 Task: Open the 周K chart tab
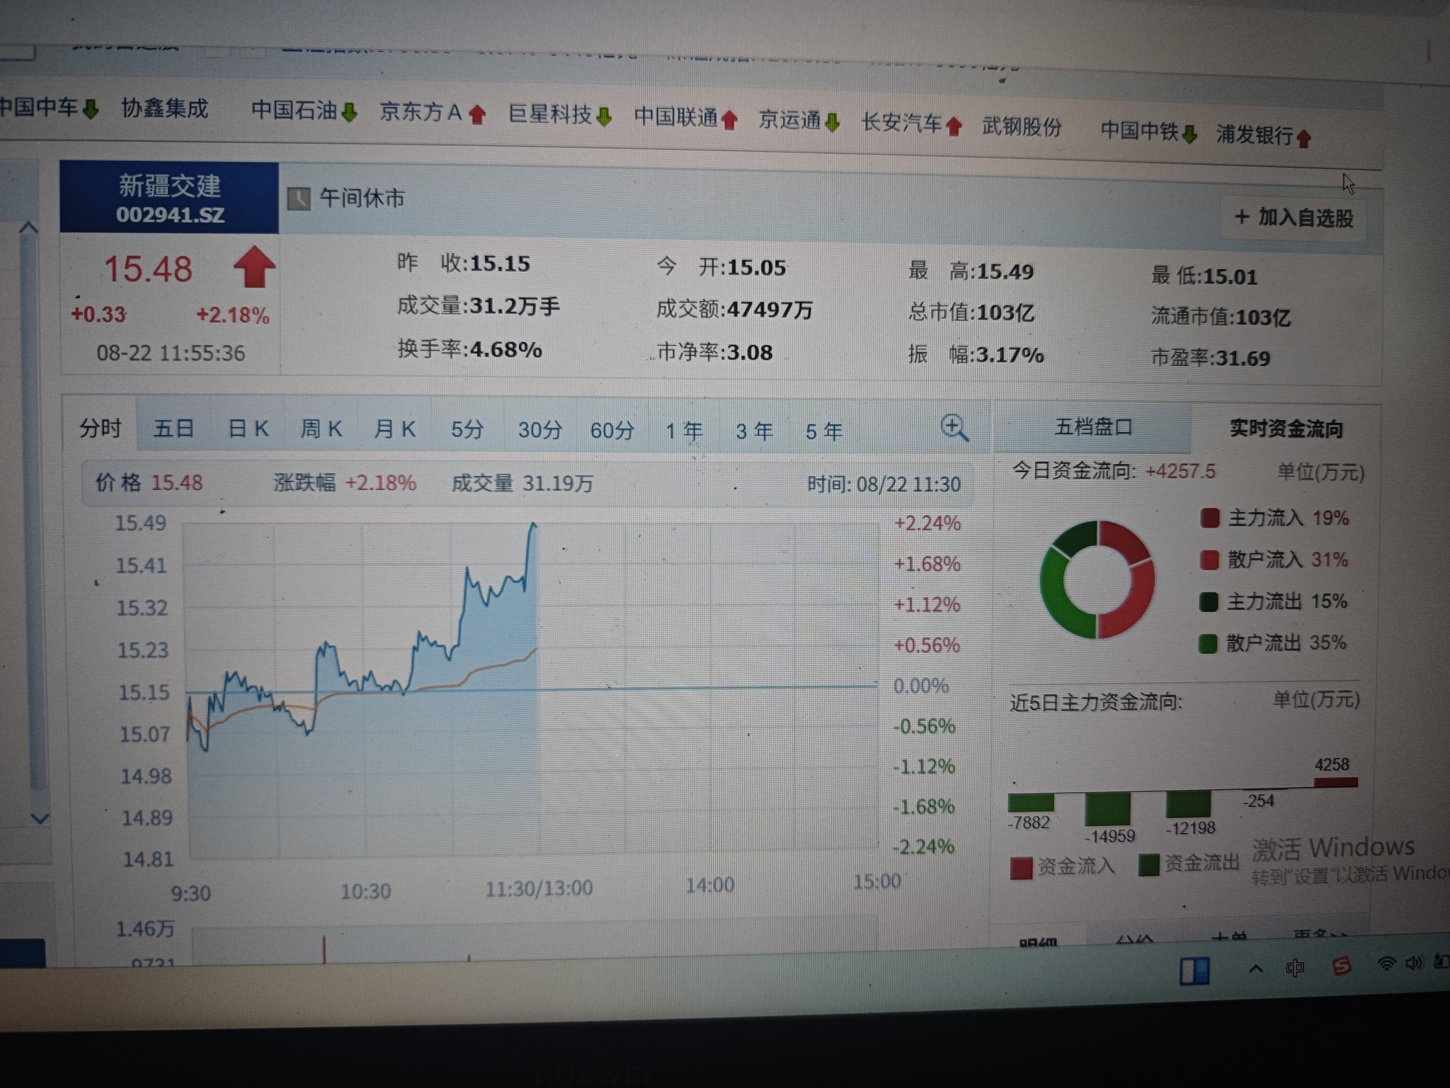(x=321, y=429)
